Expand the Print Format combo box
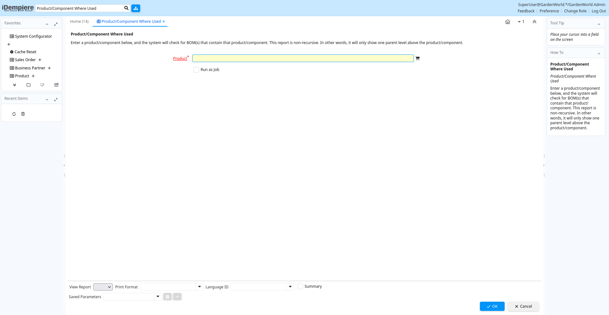The height and width of the screenshot is (315, 609). point(200,287)
